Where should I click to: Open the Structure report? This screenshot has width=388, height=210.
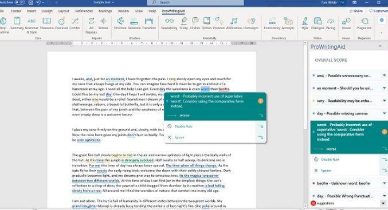(120, 23)
